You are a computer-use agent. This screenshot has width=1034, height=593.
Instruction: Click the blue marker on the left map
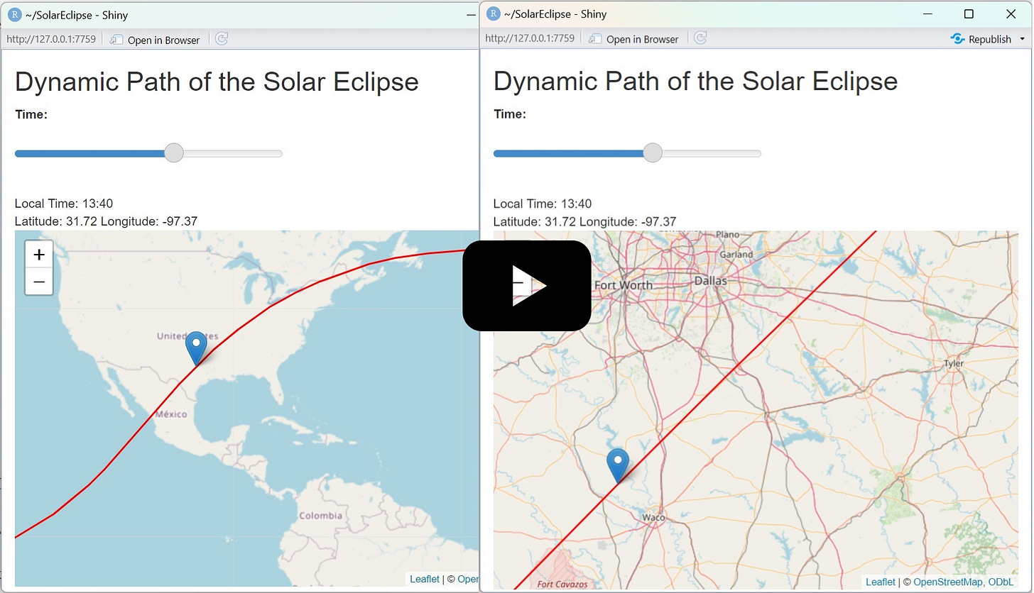(x=196, y=348)
